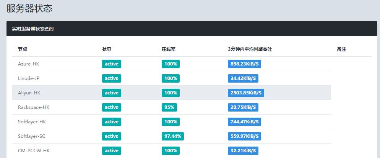The image size is (380, 158).
Task: Click the active badge for Rackspace-HK
Action: pos(112,107)
